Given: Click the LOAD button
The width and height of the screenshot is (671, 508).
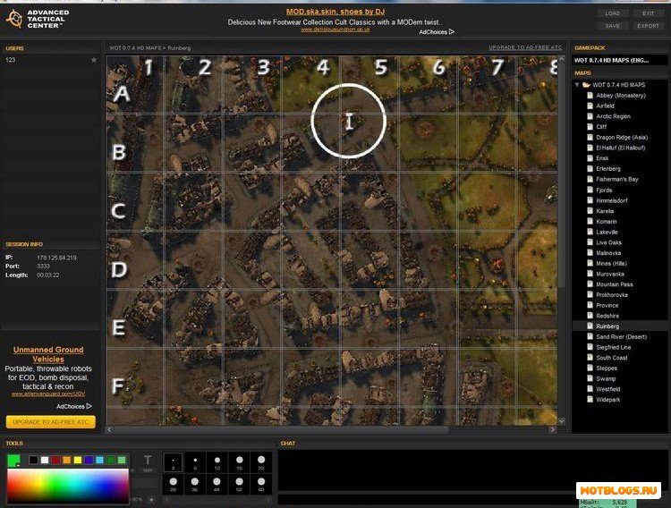Looking at the screenshot, I should pyautogui.click(x=613, y=13).
